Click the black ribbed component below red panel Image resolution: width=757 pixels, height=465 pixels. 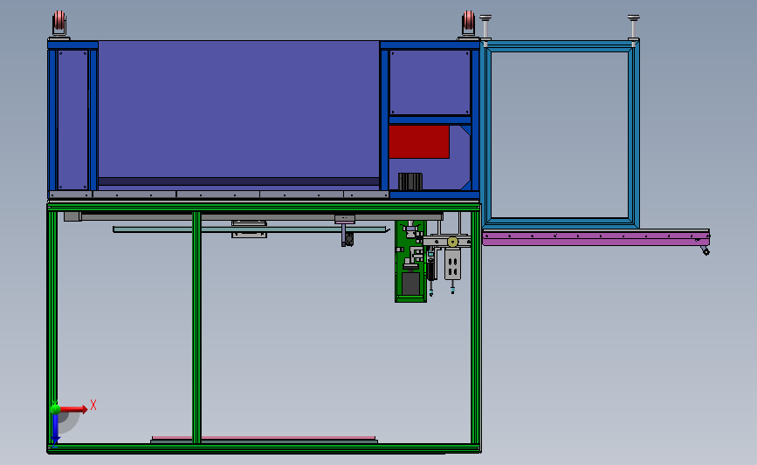coord(409,181)
